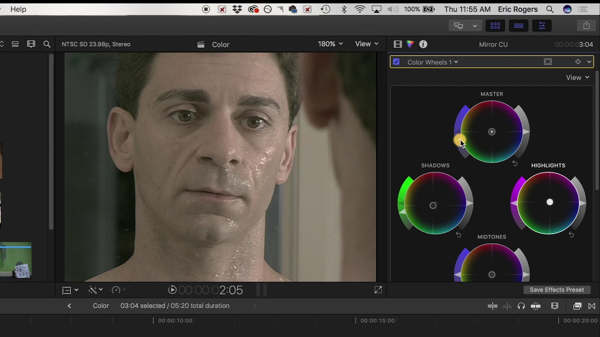Click Shadows wheel color control puck
600x337 pixels.
433,205
